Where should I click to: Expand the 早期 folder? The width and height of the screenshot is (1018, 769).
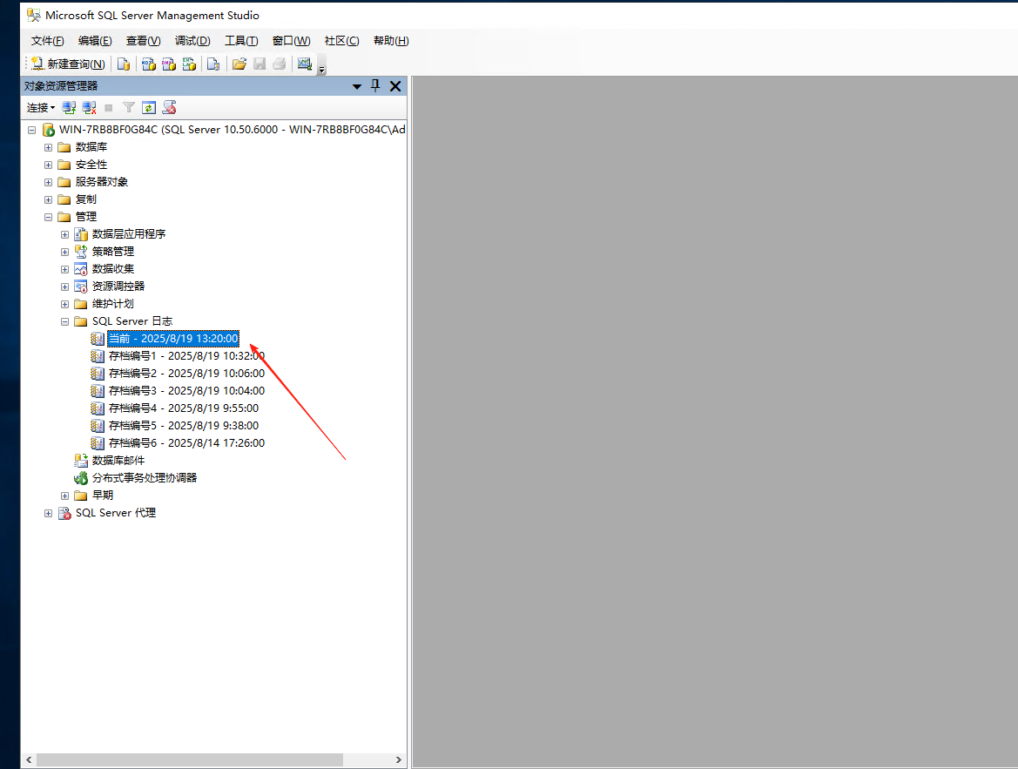[x=65, y=496]
